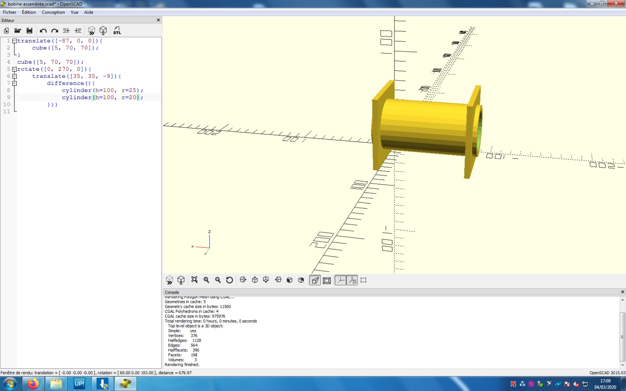Collapse the translate block on line 1
This screenshot has width=626, height=391.
point(14,41)
